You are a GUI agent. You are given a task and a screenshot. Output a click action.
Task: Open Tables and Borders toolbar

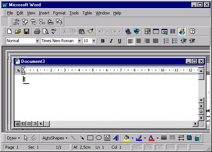[x=147, y=31]
